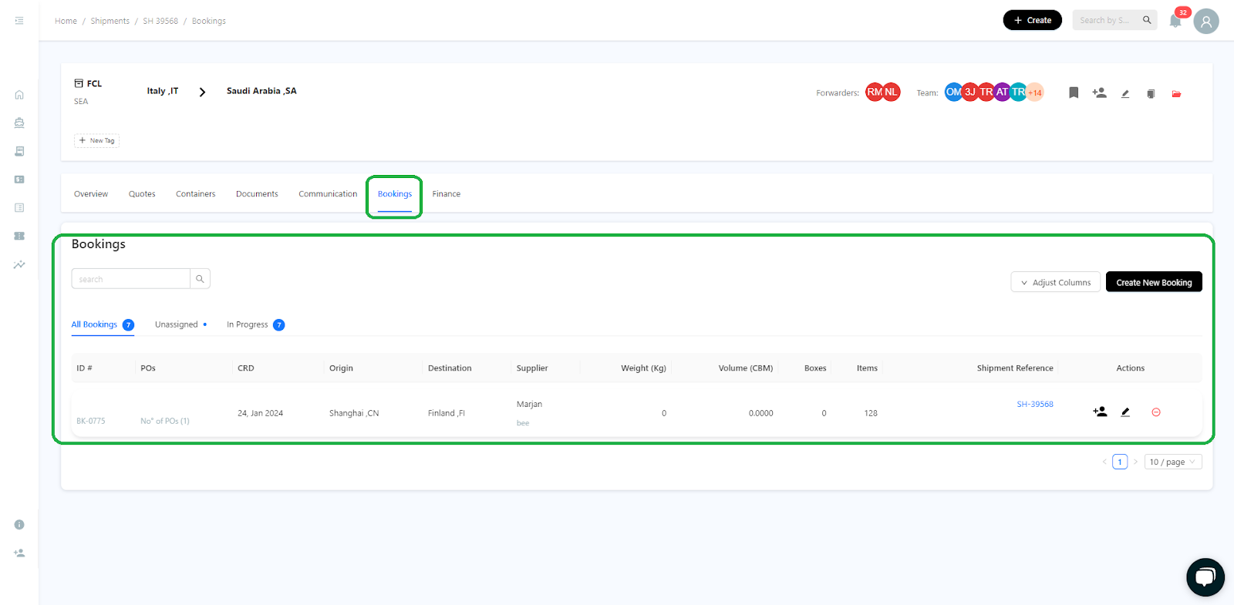1234x605 pixels.
Task: Switch to the Finance tab
Action: point(446,194)
